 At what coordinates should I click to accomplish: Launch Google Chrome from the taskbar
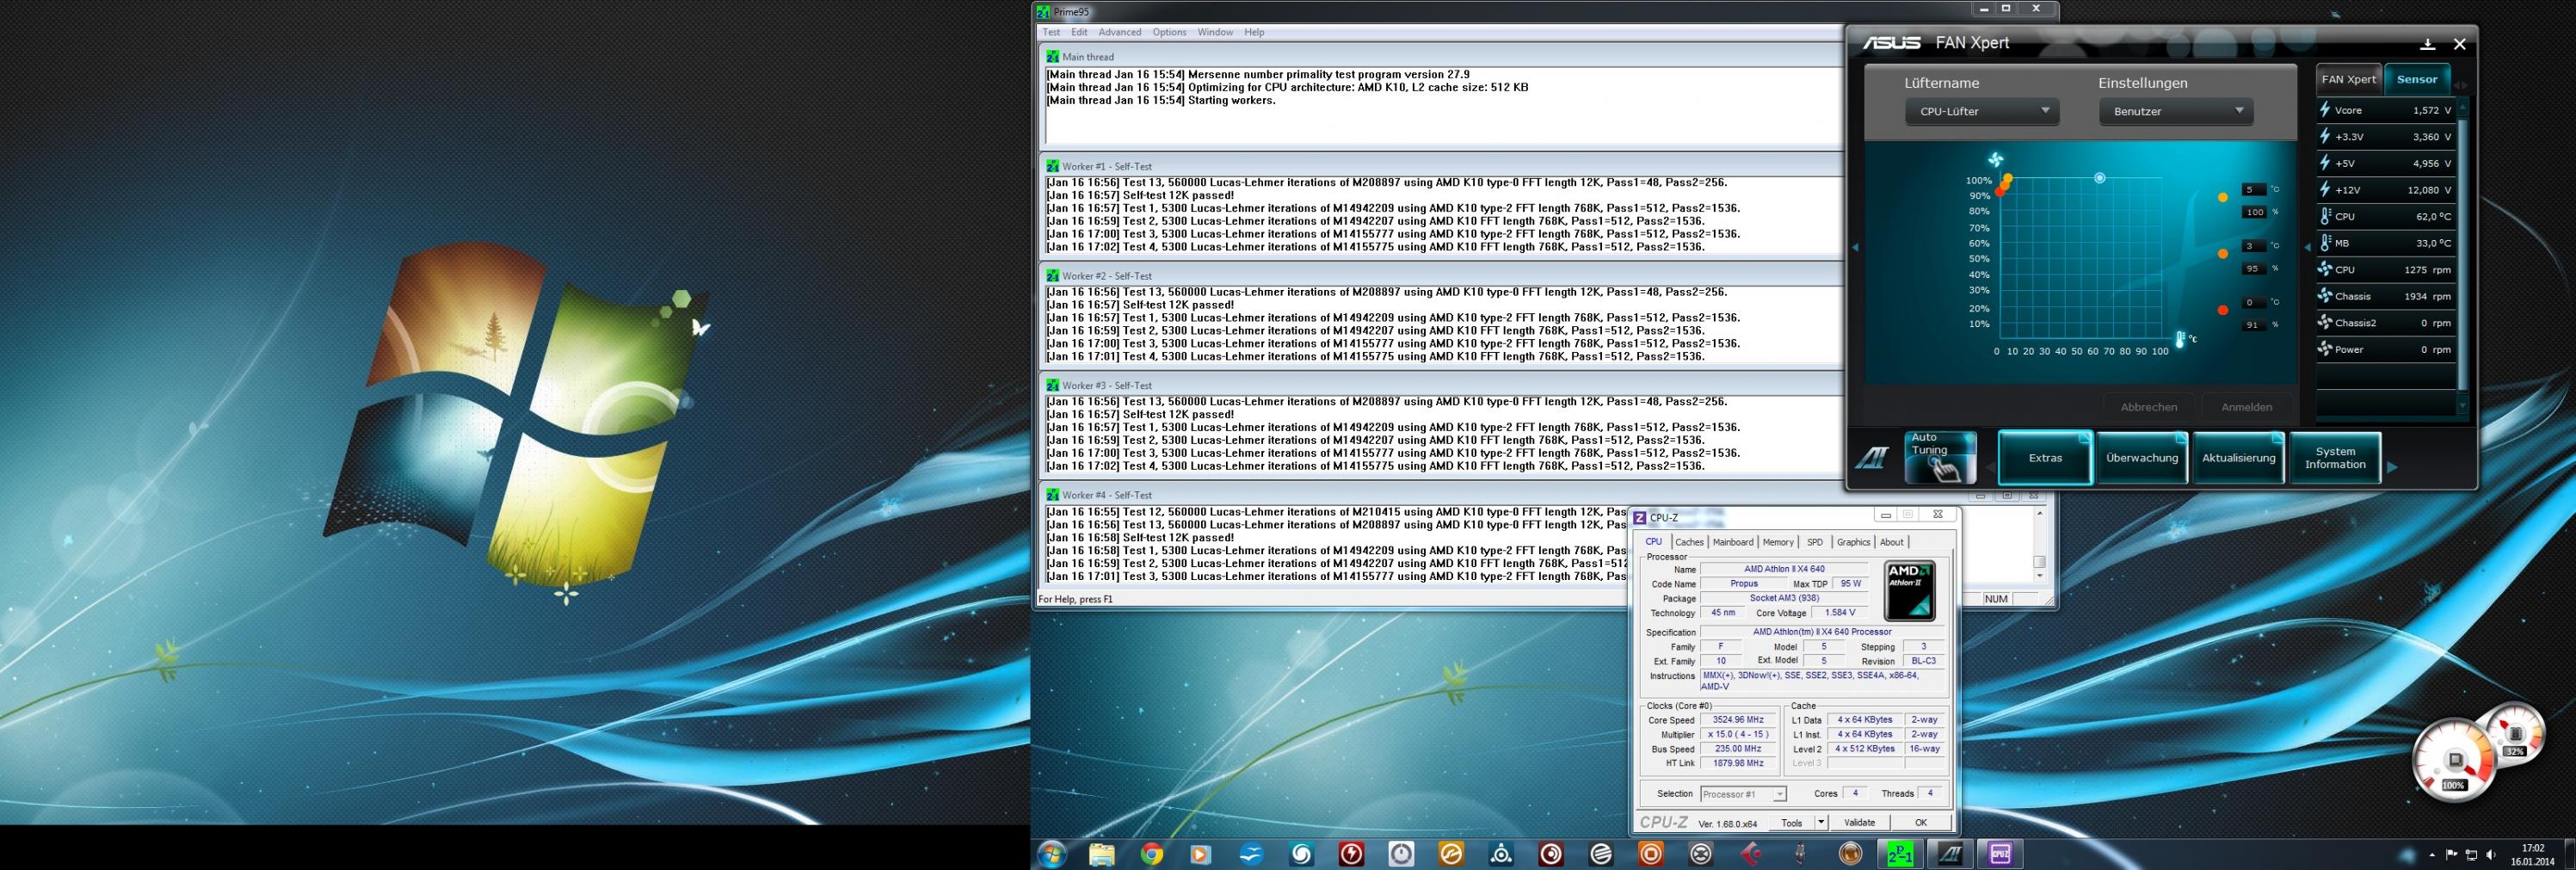pos(1151,854)
